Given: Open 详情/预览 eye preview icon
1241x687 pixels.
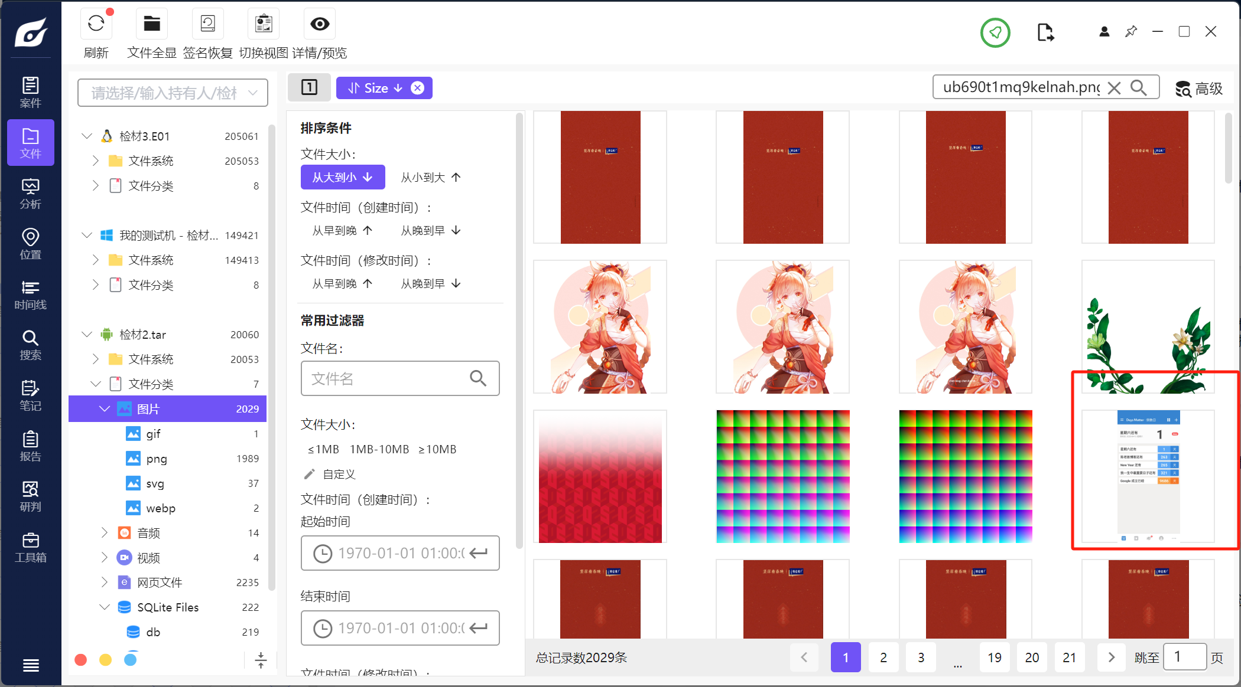Looking at the screenshot, I should (320, 25).
